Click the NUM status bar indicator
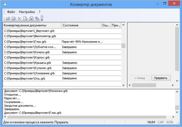This screenshot has height=127, width=182. click(x=151, y=122)
